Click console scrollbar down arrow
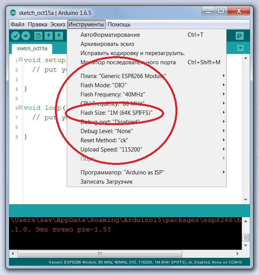 pyautogui.click(x=246, y=246)
